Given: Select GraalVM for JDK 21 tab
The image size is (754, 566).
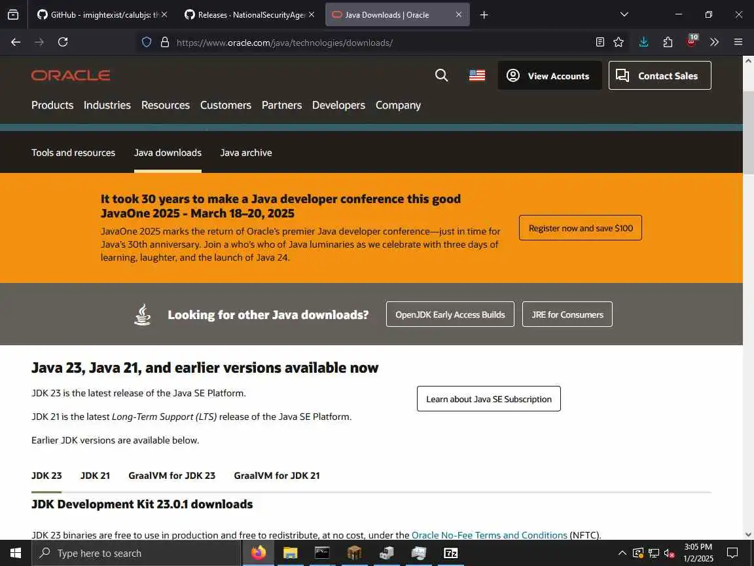Looking at the screenshot, I should pos(277,476).
